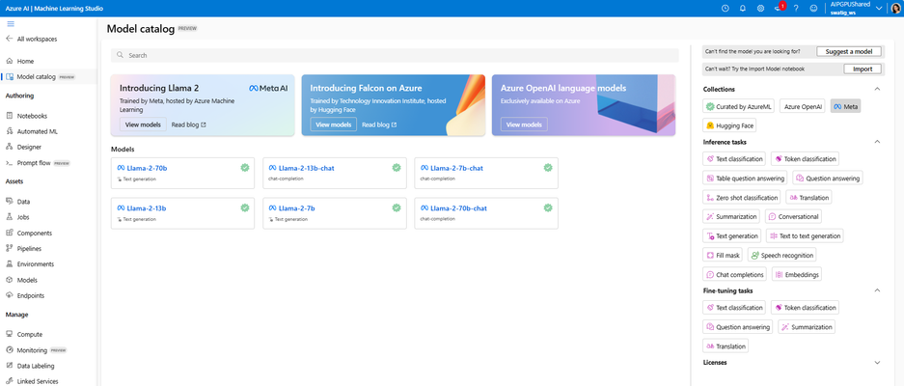This screenshot has width=904, height=386.
Task: Click the green verified badge on Llama-2-70b
Action: click(244, 167)
